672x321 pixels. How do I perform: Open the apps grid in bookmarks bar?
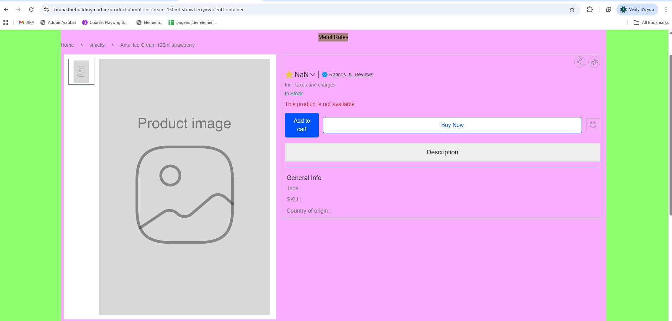point(5,23)
